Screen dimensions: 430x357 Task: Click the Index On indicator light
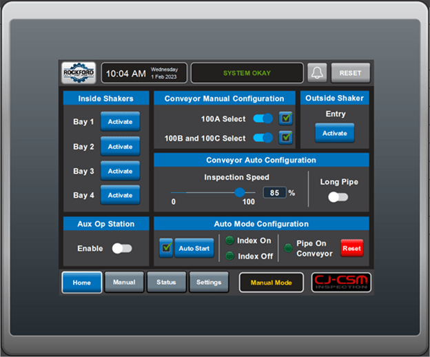tap(229, 241)
